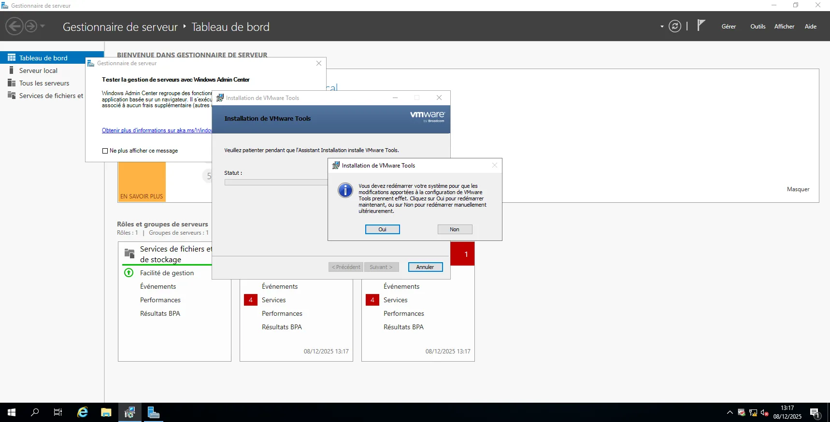Click Résultats BPA on the Services de fichiers tile

click(160, 313)
